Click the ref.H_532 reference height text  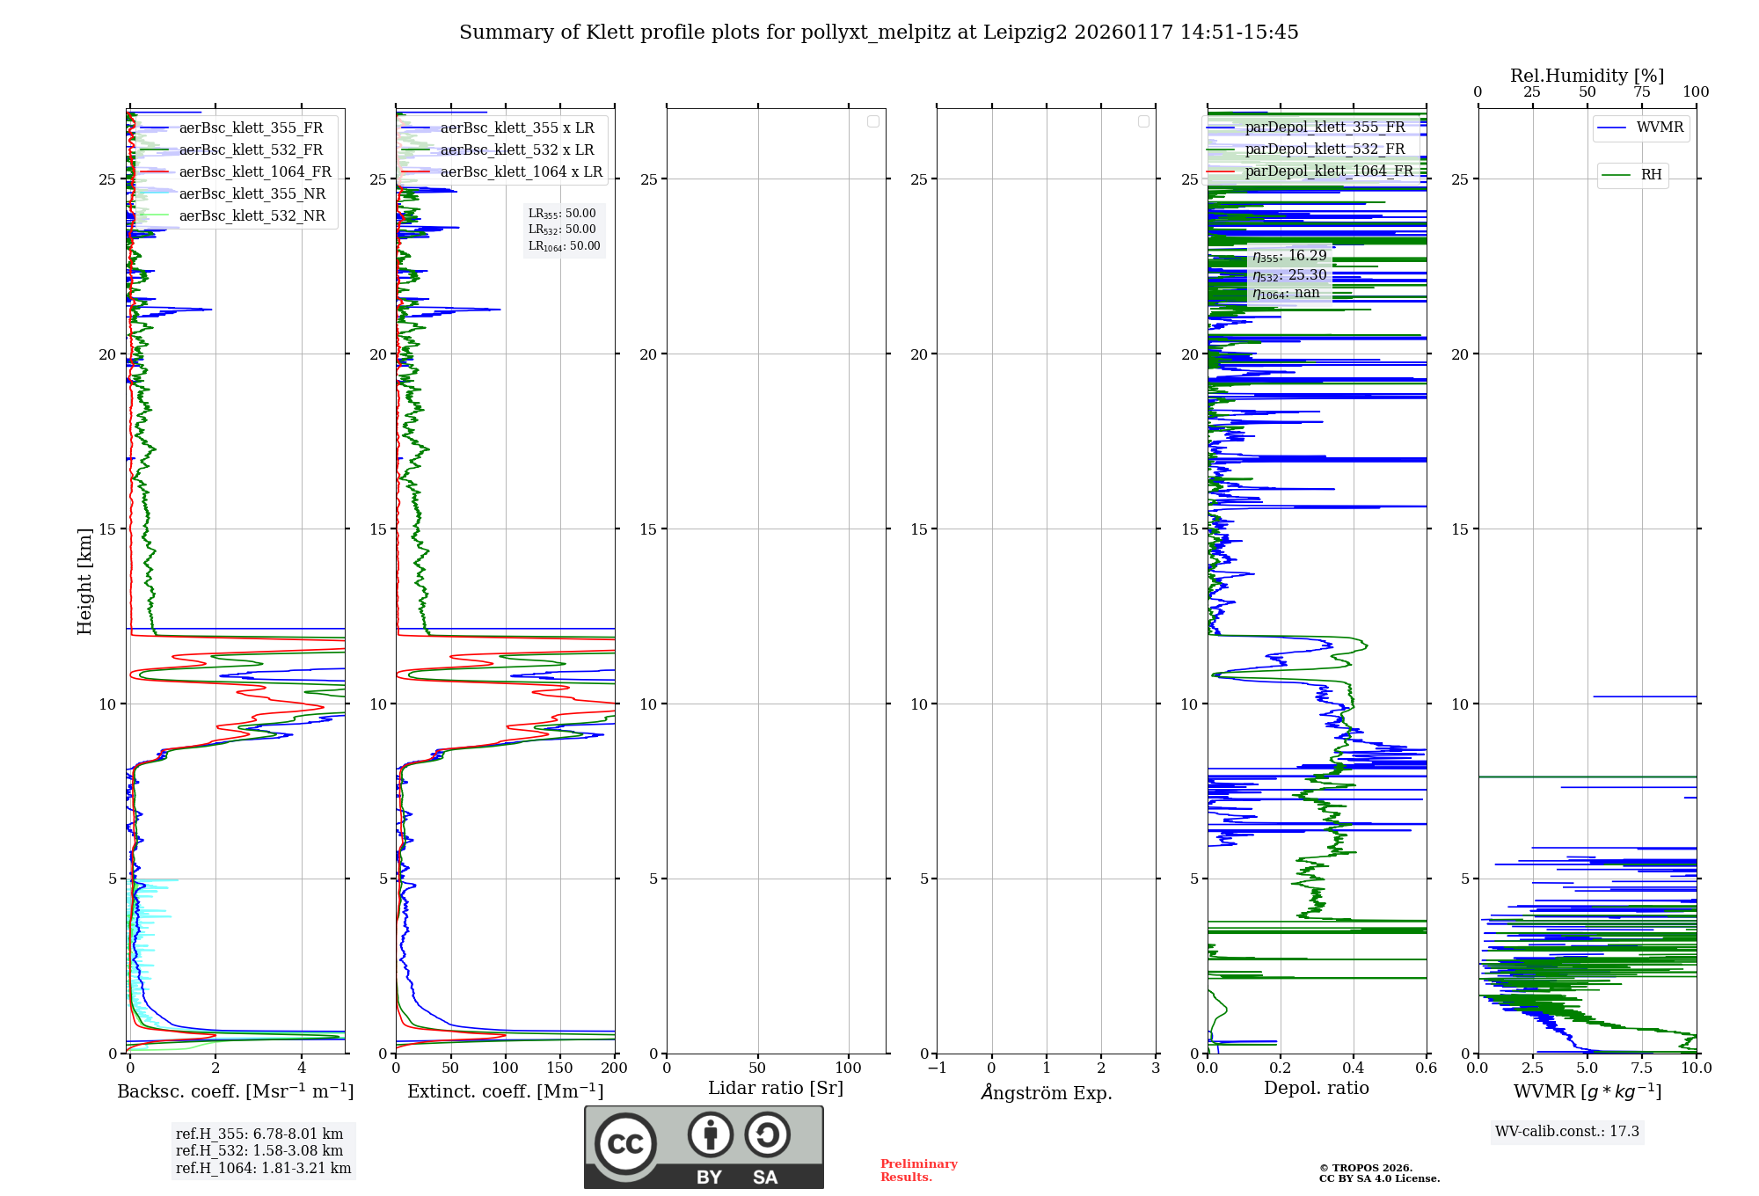click(259, 1150)
